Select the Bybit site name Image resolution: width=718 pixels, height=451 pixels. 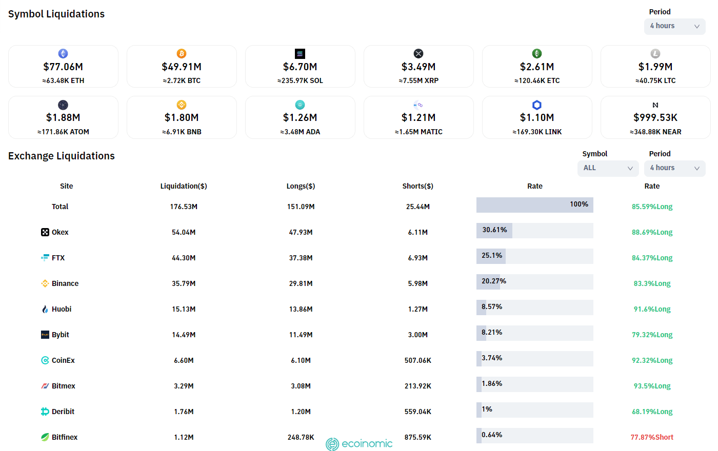61,335
